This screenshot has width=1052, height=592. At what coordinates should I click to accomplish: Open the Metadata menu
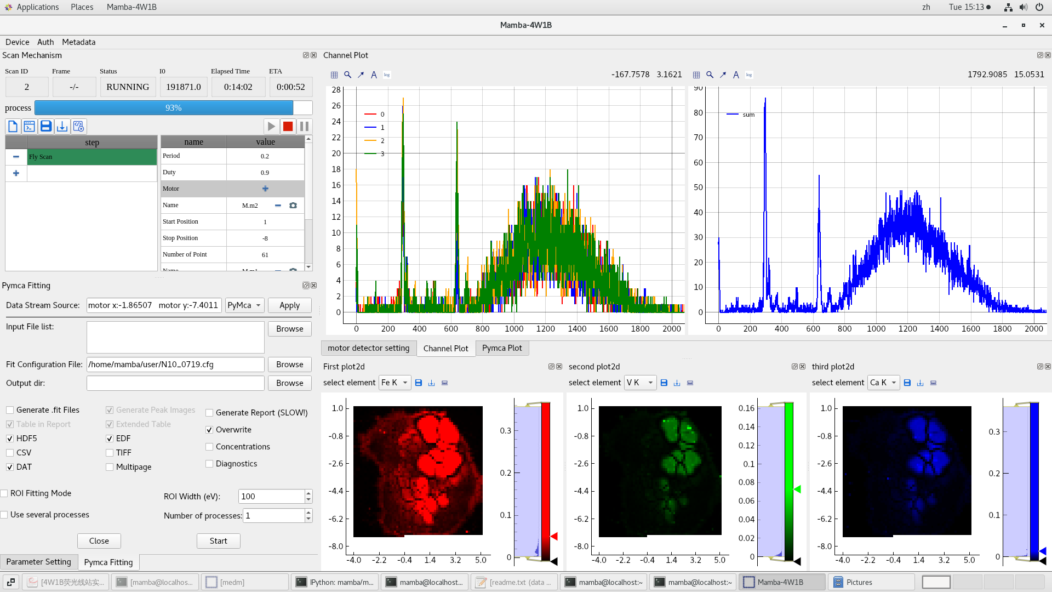pos(78,42)
